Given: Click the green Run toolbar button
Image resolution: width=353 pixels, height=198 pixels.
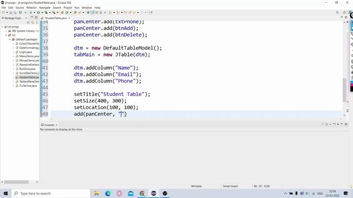Looking at the screenshot, I should pos(39,13).
